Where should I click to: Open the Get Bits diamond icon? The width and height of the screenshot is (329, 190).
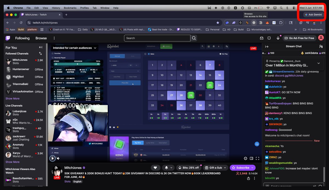(278, 38)
